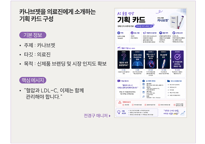The image size is (205, 144).
Task: Click the handwritten 정확한 근거로 신뢰를 slogan
Action: [x=171, y=112]
